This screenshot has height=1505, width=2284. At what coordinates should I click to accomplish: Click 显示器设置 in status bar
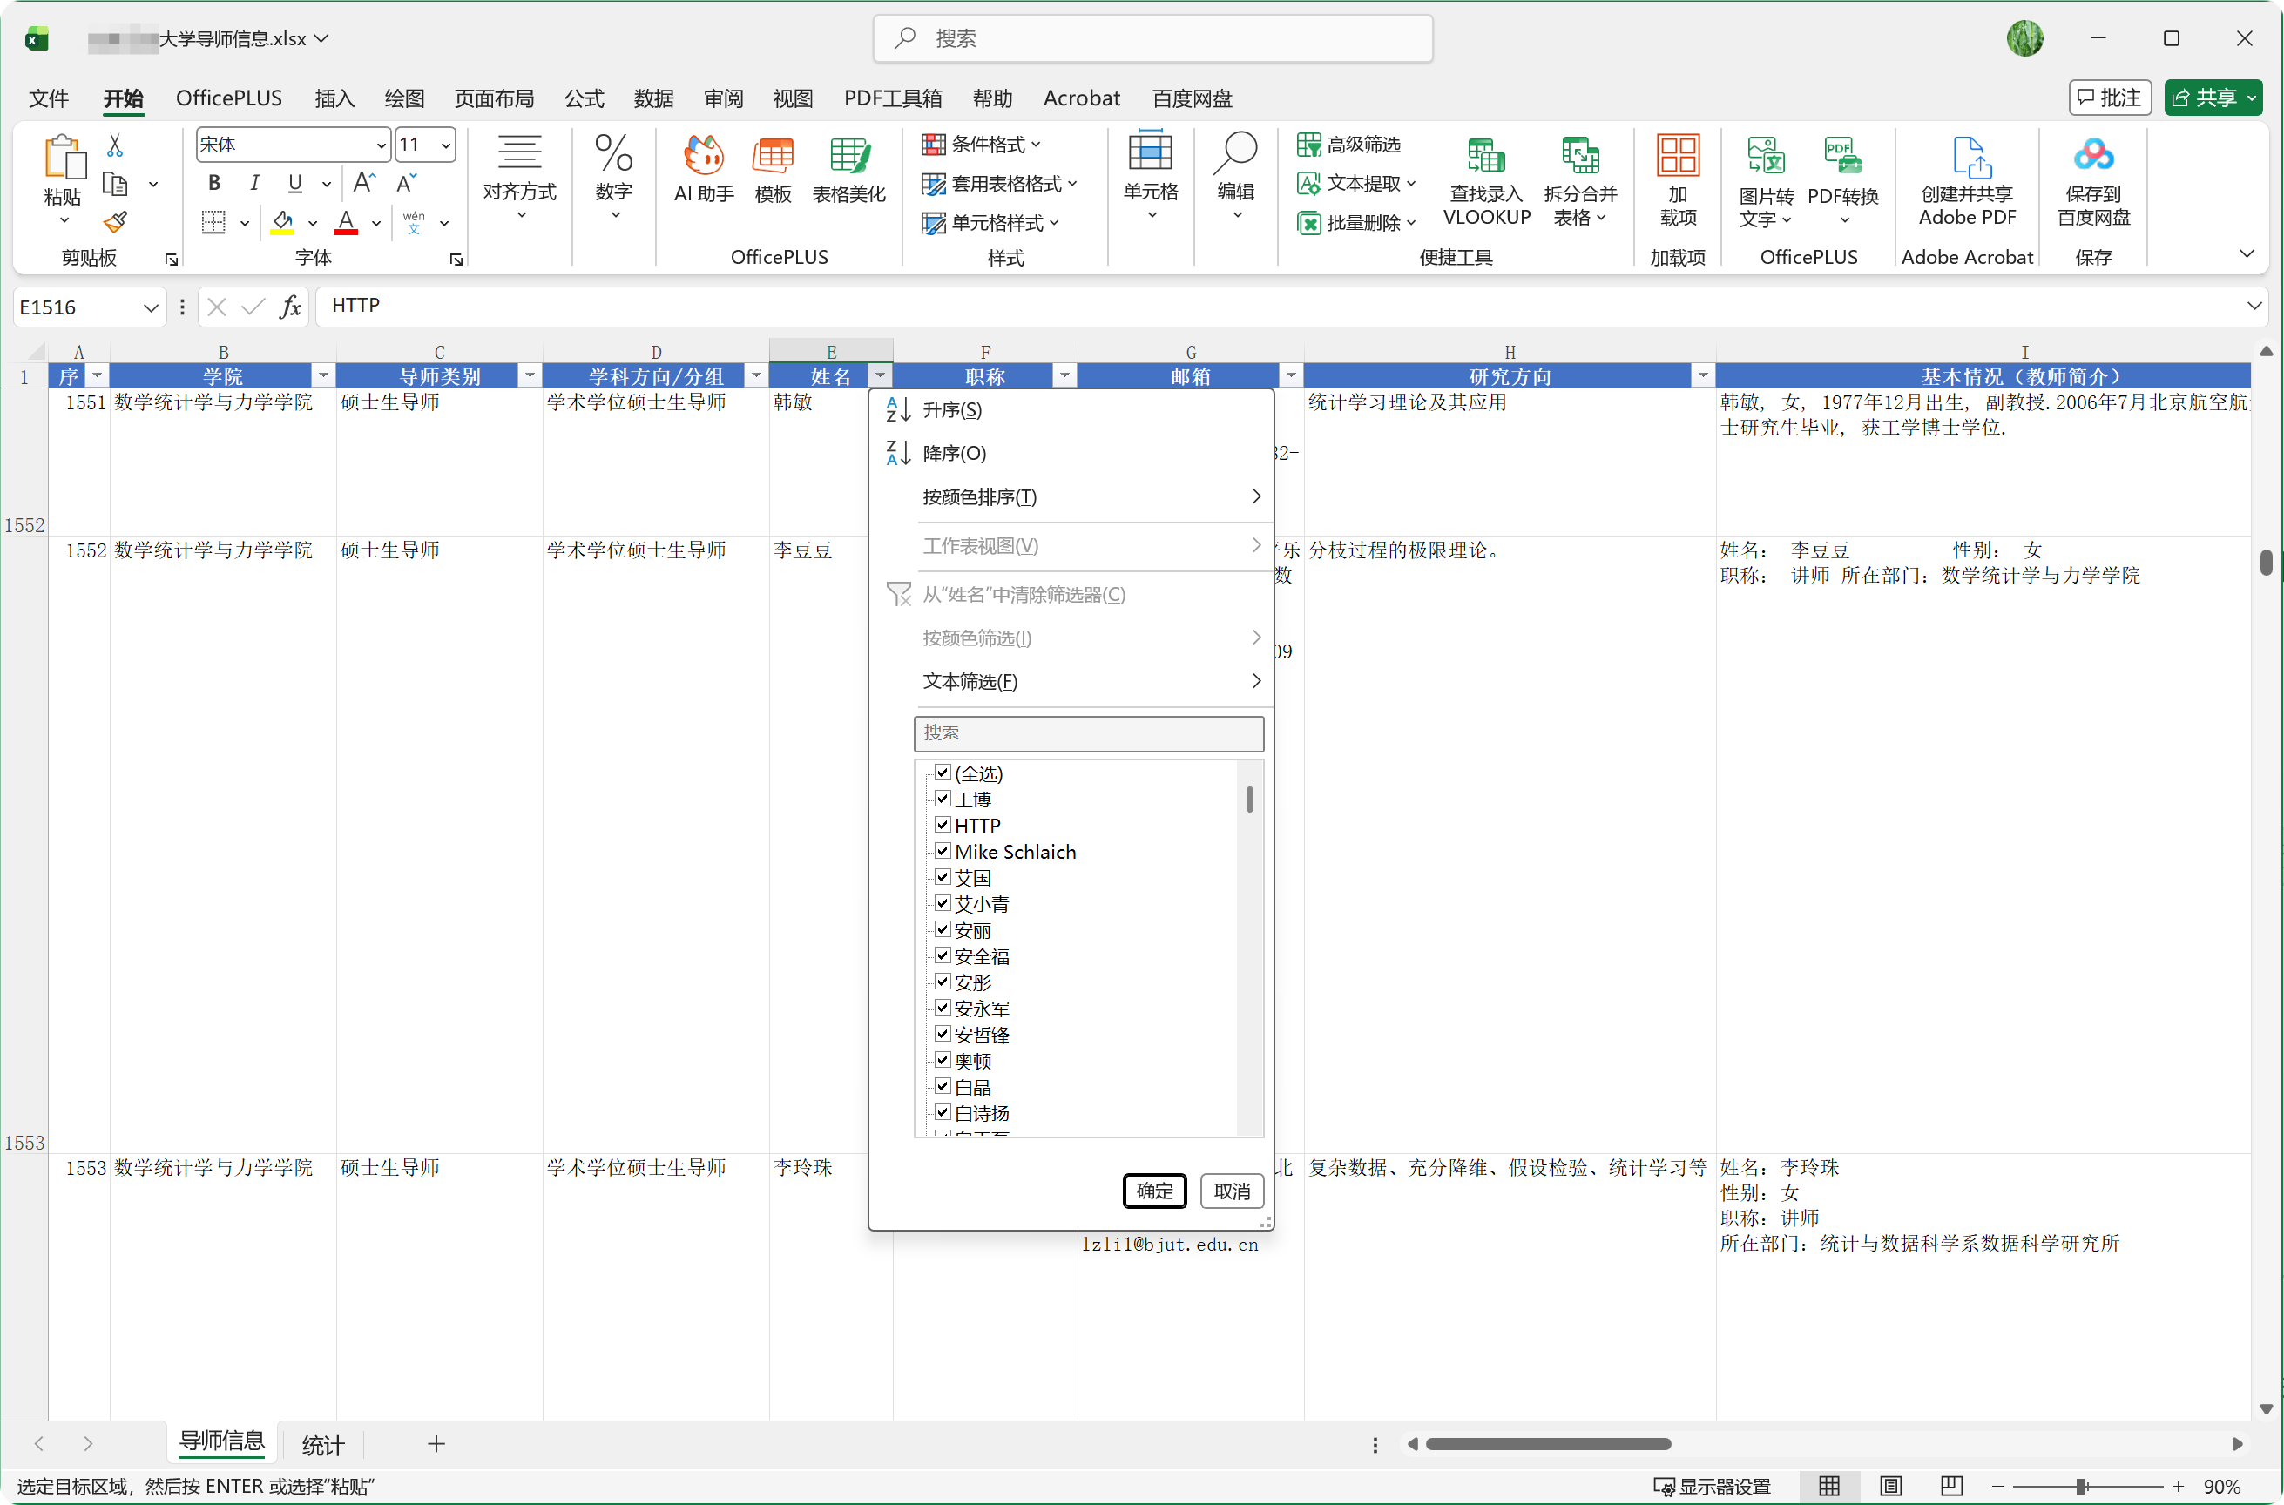(x=1712, y=1486)
